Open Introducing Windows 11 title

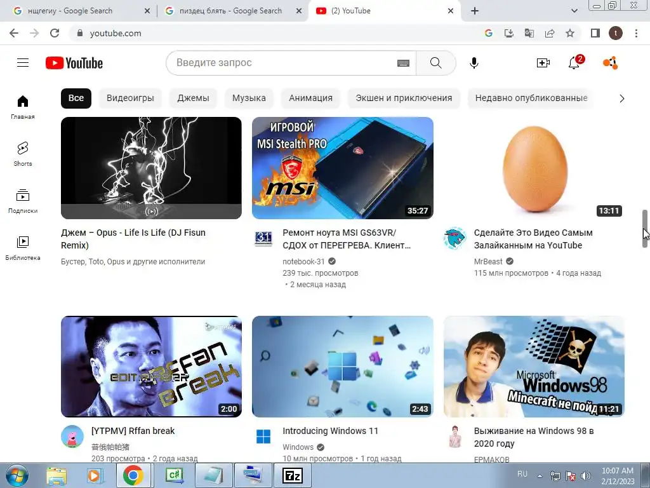(330, 431)
